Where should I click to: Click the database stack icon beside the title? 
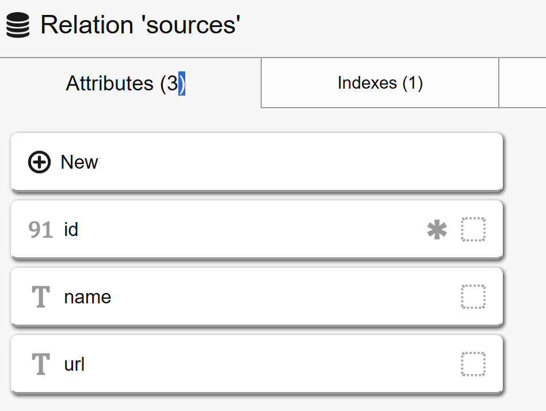point(18,26)
